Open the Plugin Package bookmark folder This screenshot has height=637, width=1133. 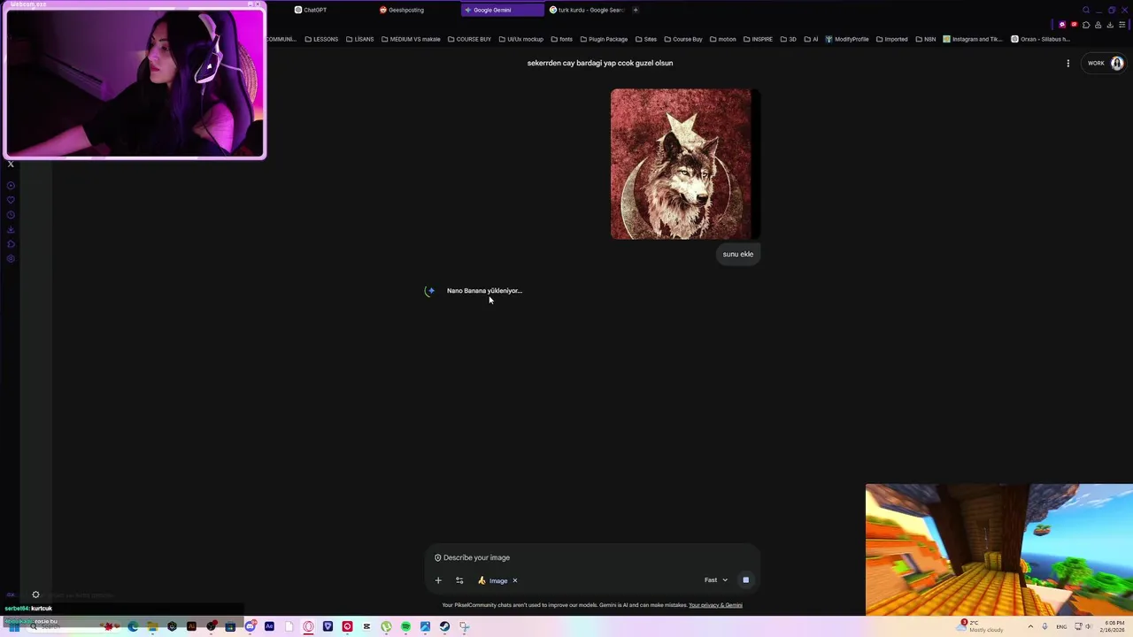coord(604,39)
